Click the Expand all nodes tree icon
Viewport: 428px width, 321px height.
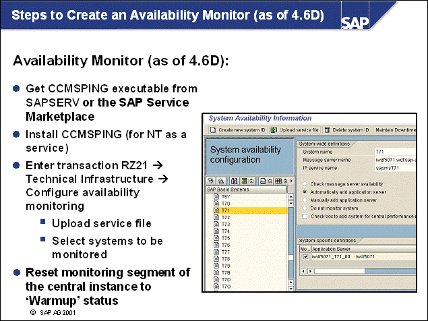[210, 181]
